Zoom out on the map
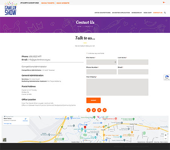The height and width of the screenshot is (150, 170). tap(165, 139)
